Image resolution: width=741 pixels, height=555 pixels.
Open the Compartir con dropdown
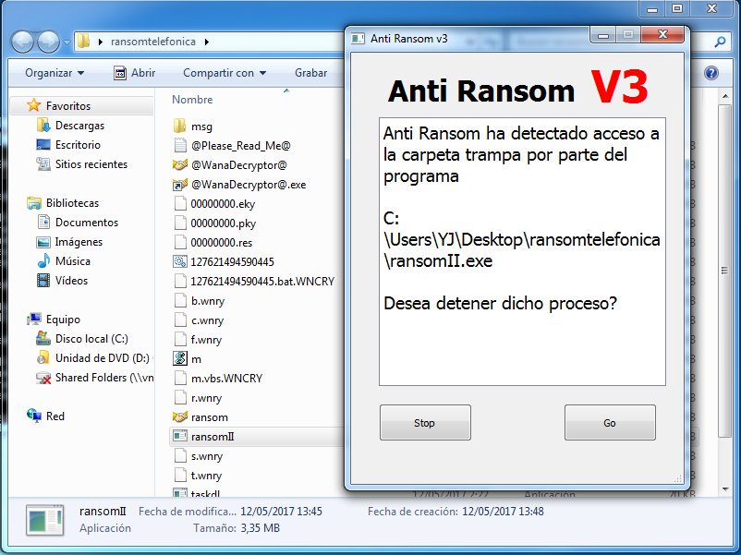[x=225, y=73]
